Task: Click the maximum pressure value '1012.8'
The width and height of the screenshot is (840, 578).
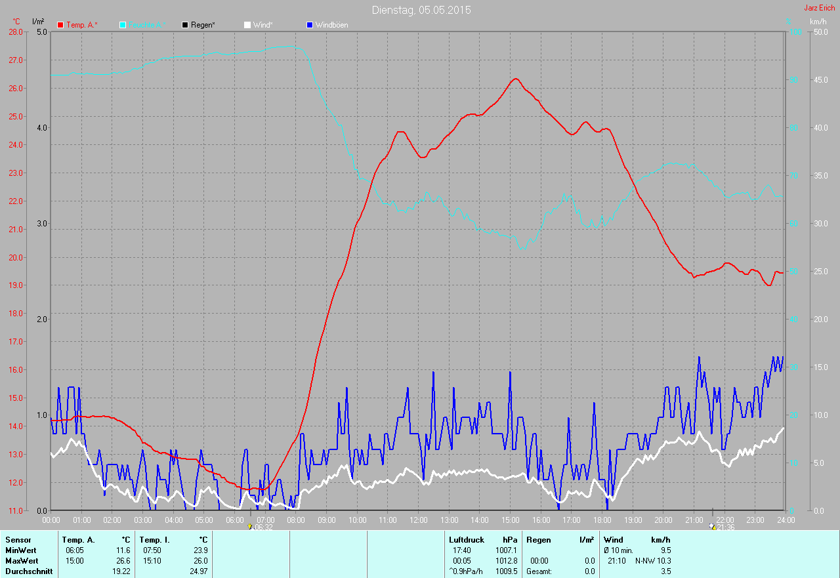Action: [x=506, y=561]
